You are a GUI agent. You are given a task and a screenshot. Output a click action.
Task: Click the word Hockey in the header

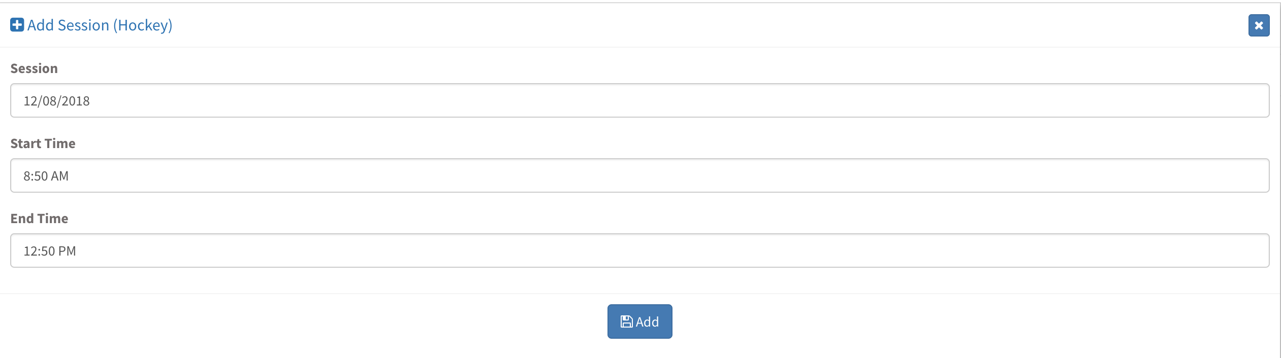[x=143, y=25]
